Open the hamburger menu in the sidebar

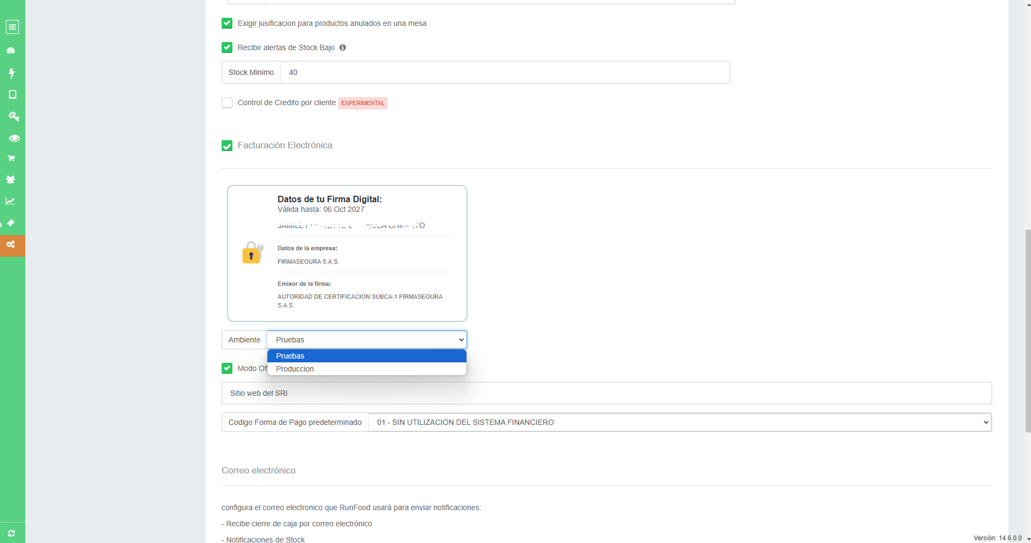[12, 27]
